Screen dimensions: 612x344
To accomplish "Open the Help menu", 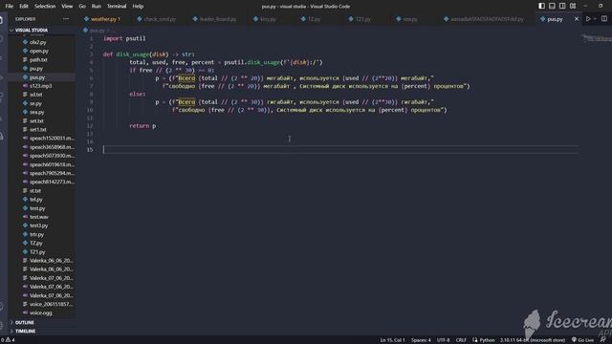I will click(x=138, y=7).
